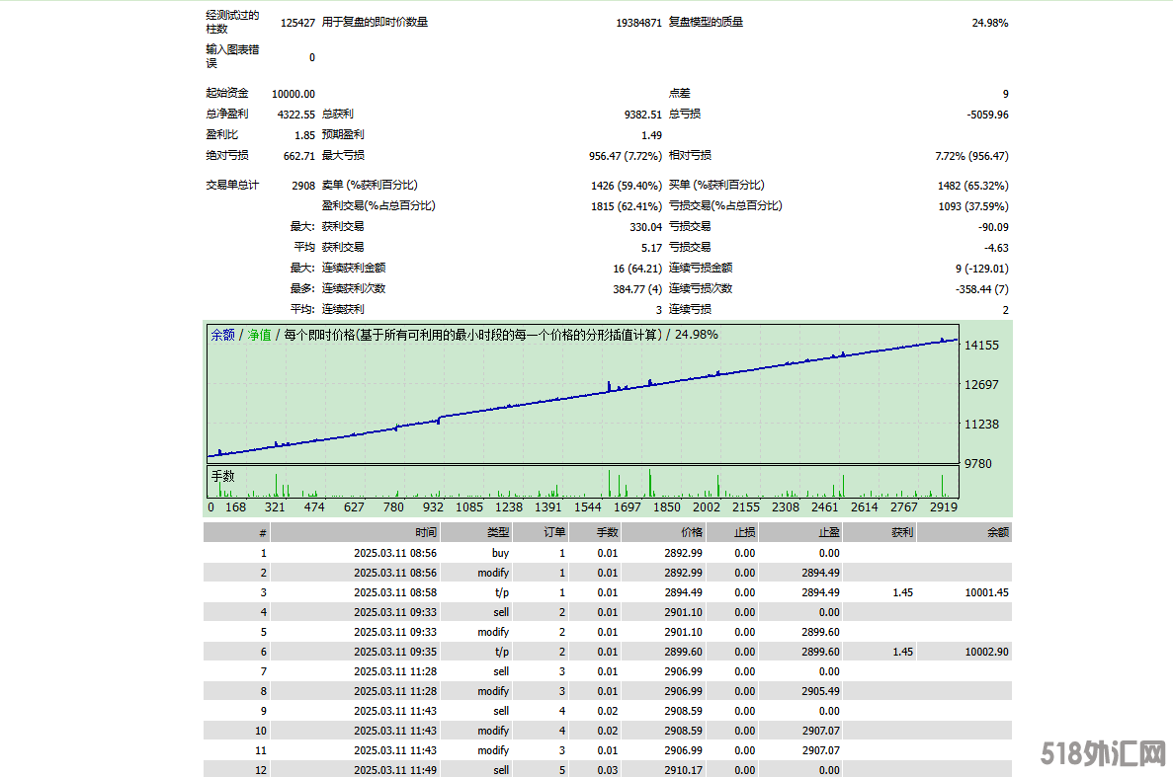This screenshot has width=1173, height=777.
Task: Select the balance cell showing 10001.45
Action: click(985, 592)
